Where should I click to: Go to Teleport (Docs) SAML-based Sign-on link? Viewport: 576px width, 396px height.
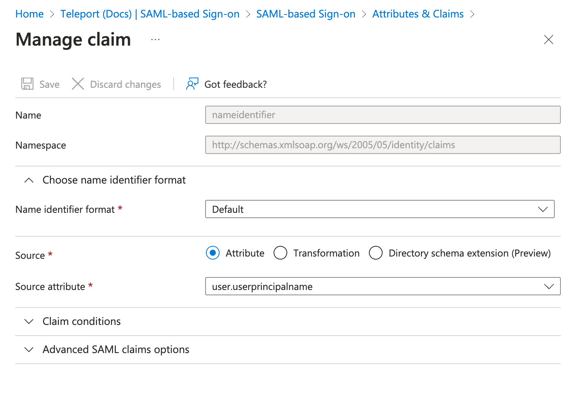point(150,14)
